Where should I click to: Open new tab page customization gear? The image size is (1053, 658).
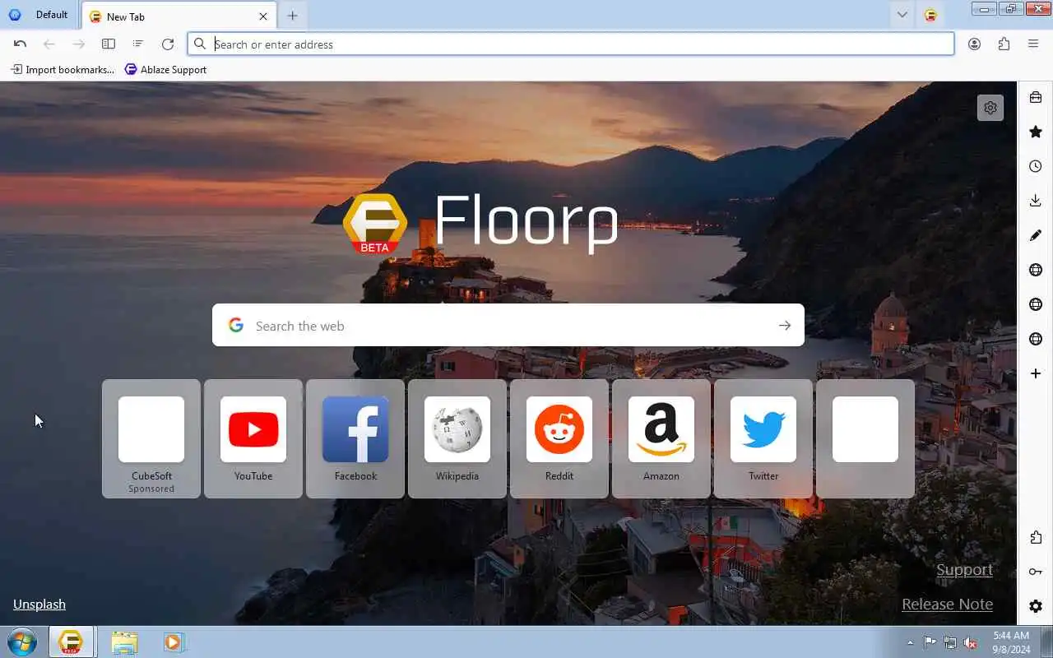[990, 108]
